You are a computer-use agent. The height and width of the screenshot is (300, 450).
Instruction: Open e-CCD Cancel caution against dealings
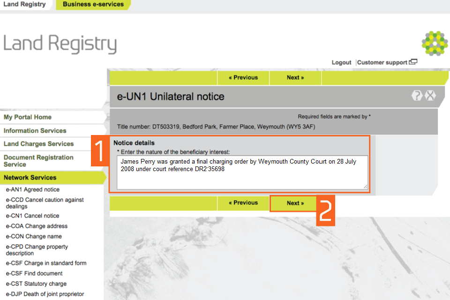[45, 203]
